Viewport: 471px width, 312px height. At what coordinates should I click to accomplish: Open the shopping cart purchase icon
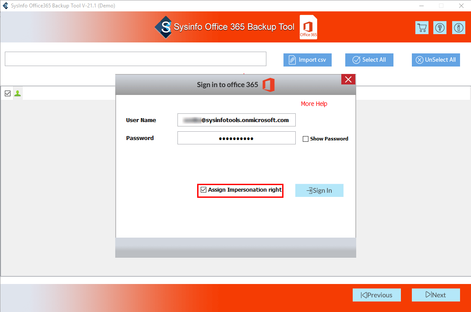click(x=422, y=28)
